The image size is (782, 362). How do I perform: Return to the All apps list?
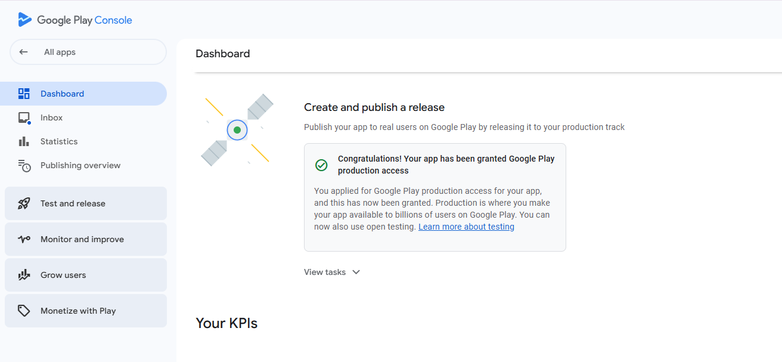(60, 51)
